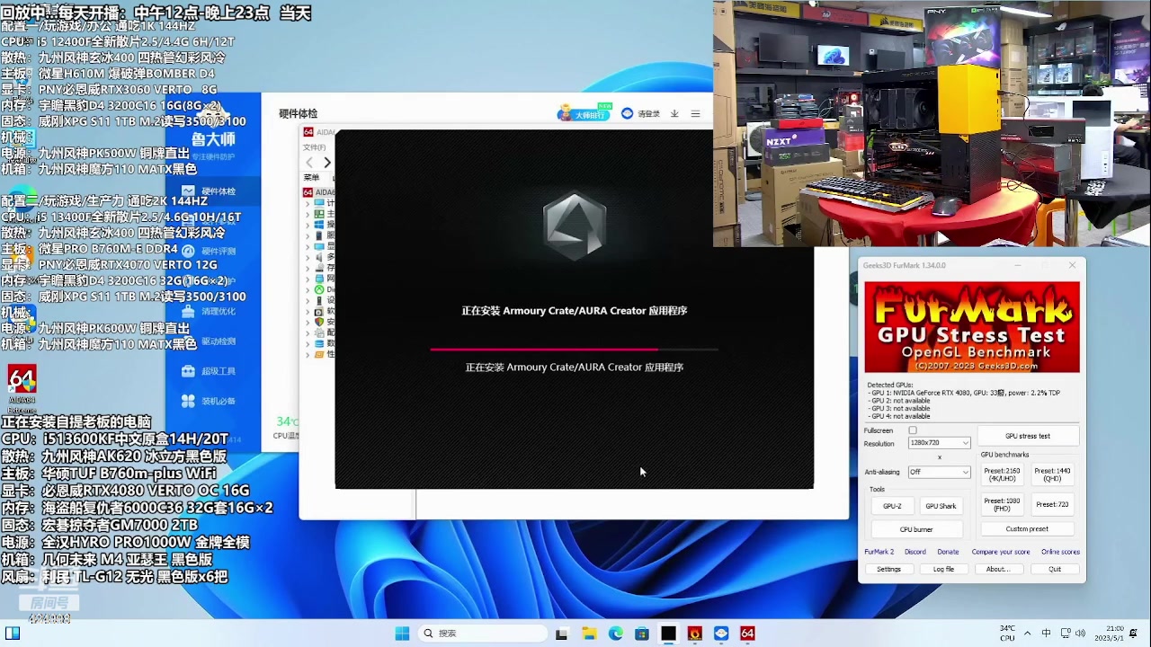The height and width of the screenshot is (647, 1151).
Task: Switch to AIDA64 from the taskbar
Action: [x=747, y=634]
